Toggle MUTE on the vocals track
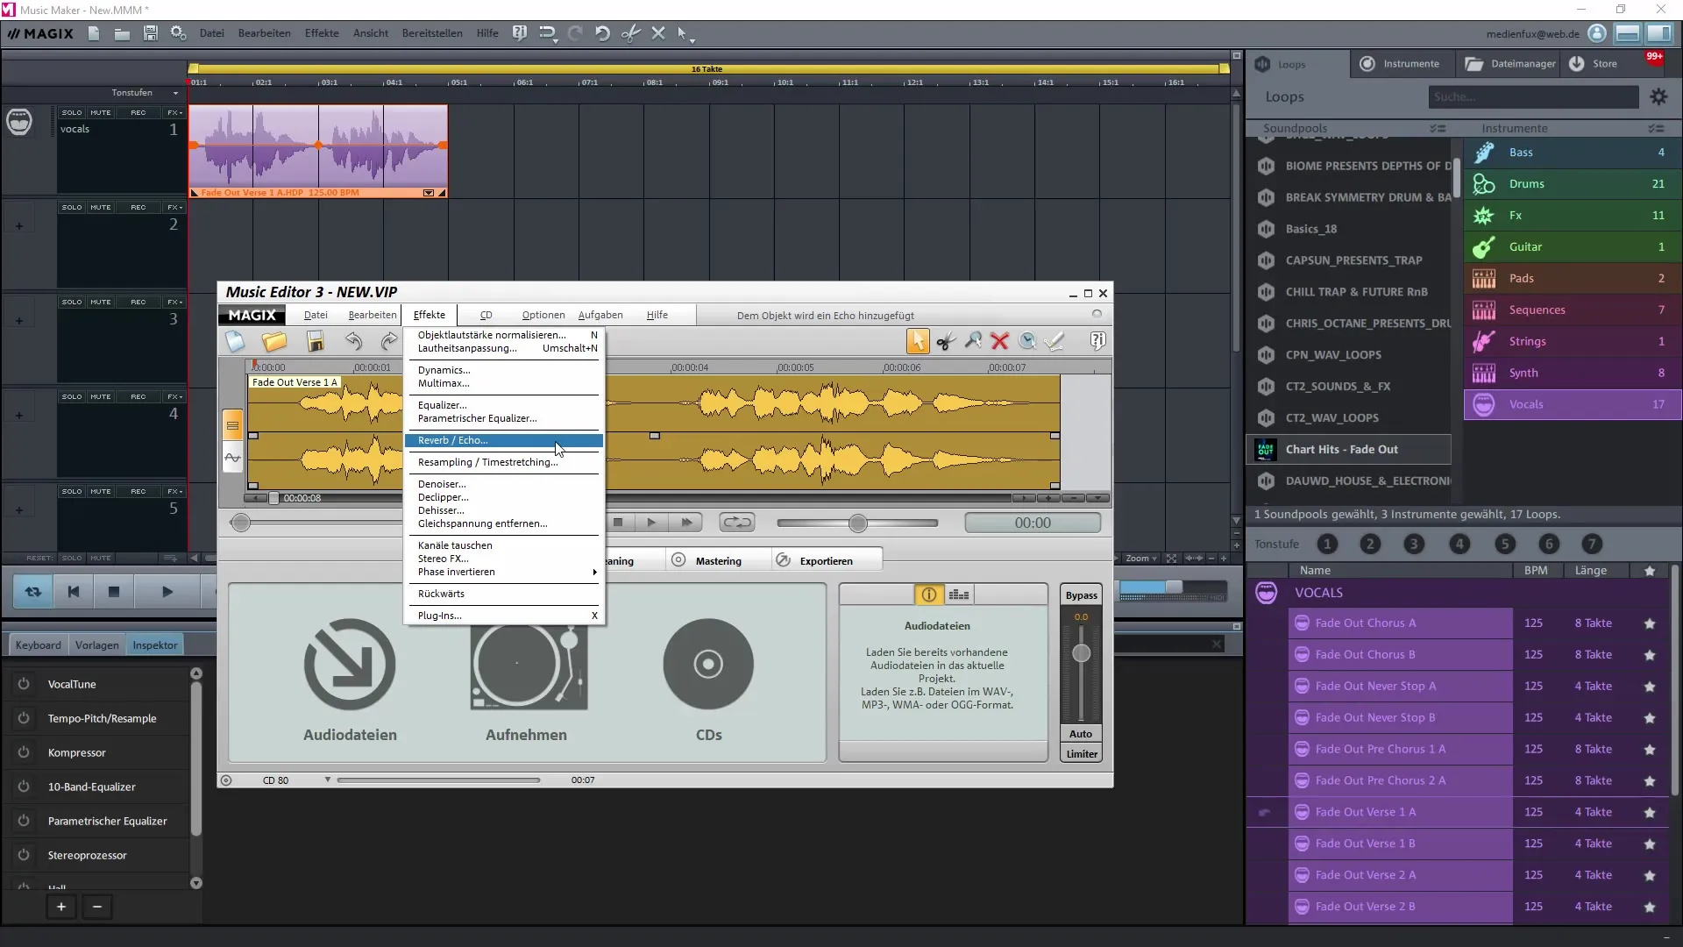1683x947 pixels. [x=101, y=113]
